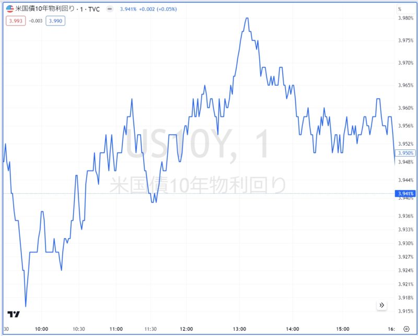Click 15:00 on the time axis

tap(342, 329)
